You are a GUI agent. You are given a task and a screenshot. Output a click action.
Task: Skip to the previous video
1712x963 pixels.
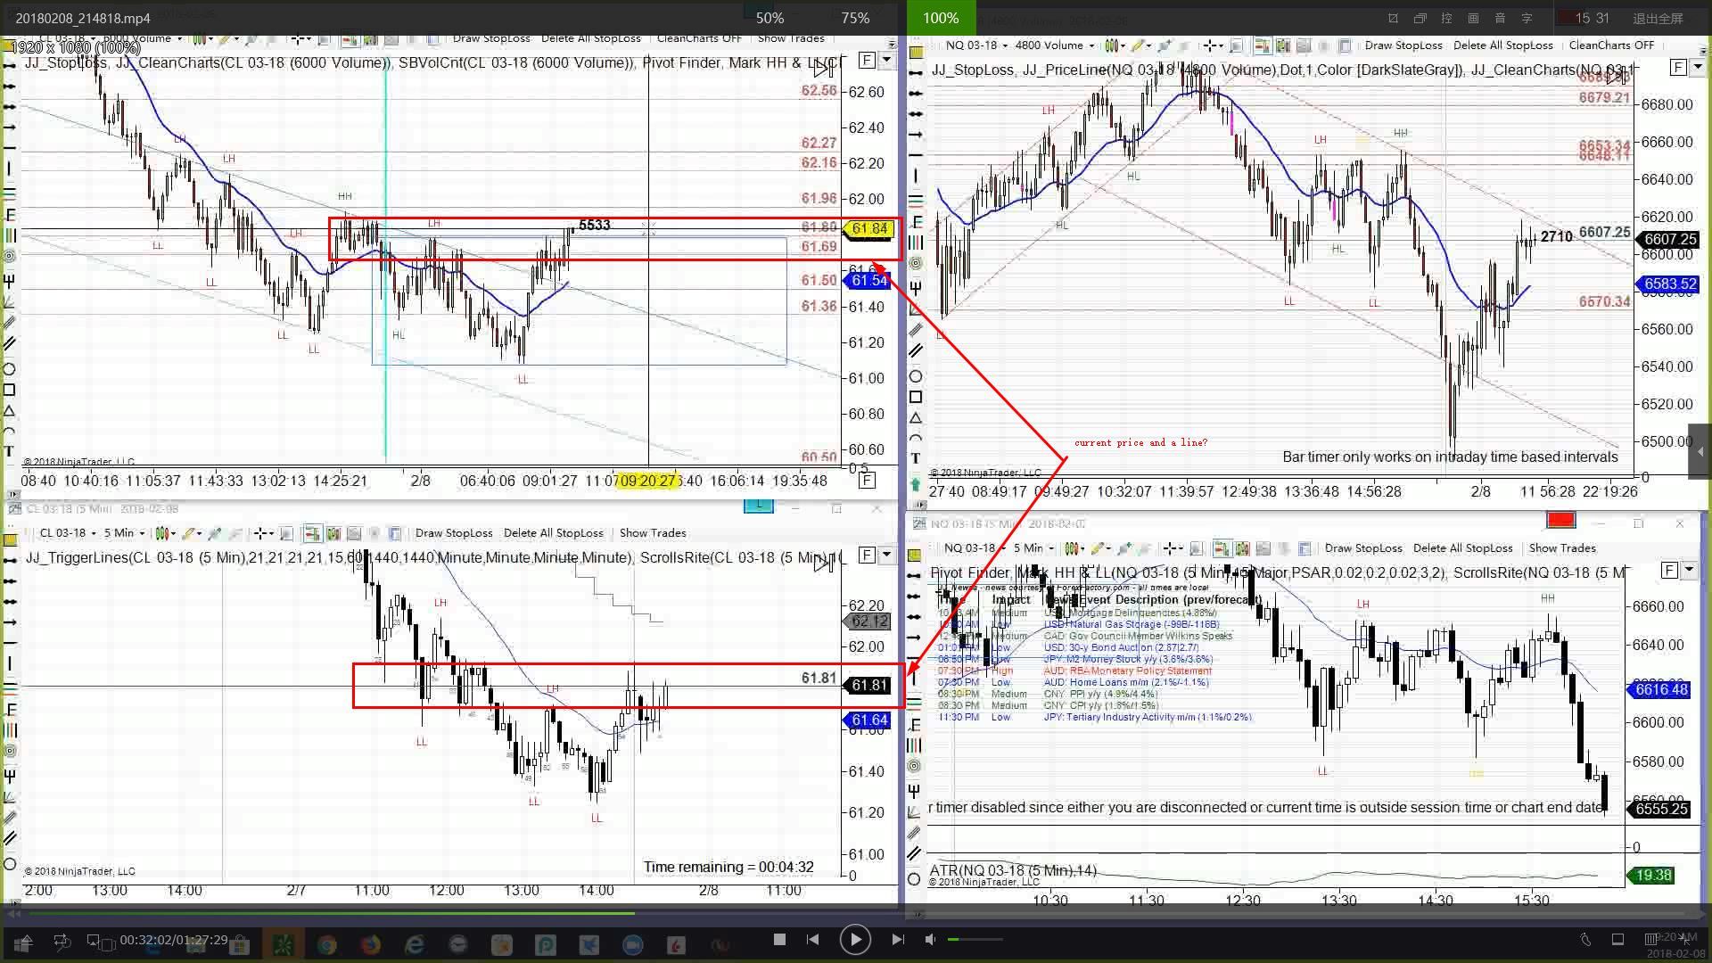pos(812,939)
